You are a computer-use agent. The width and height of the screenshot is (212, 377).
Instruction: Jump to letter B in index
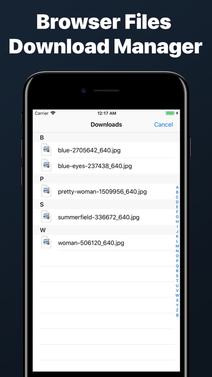click(x=177, y=192)
